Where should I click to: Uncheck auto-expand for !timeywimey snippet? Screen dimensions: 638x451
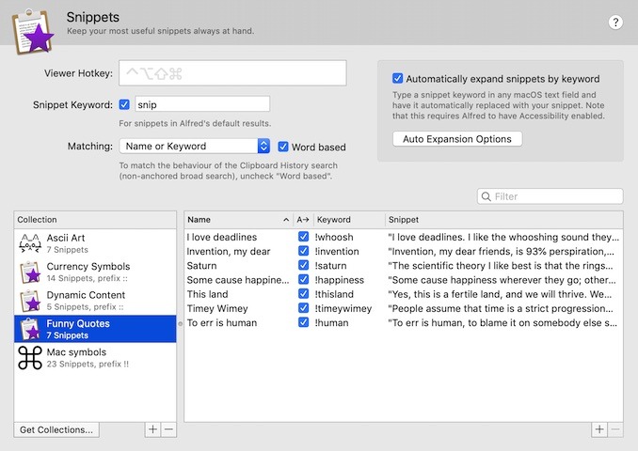point(303,308)
